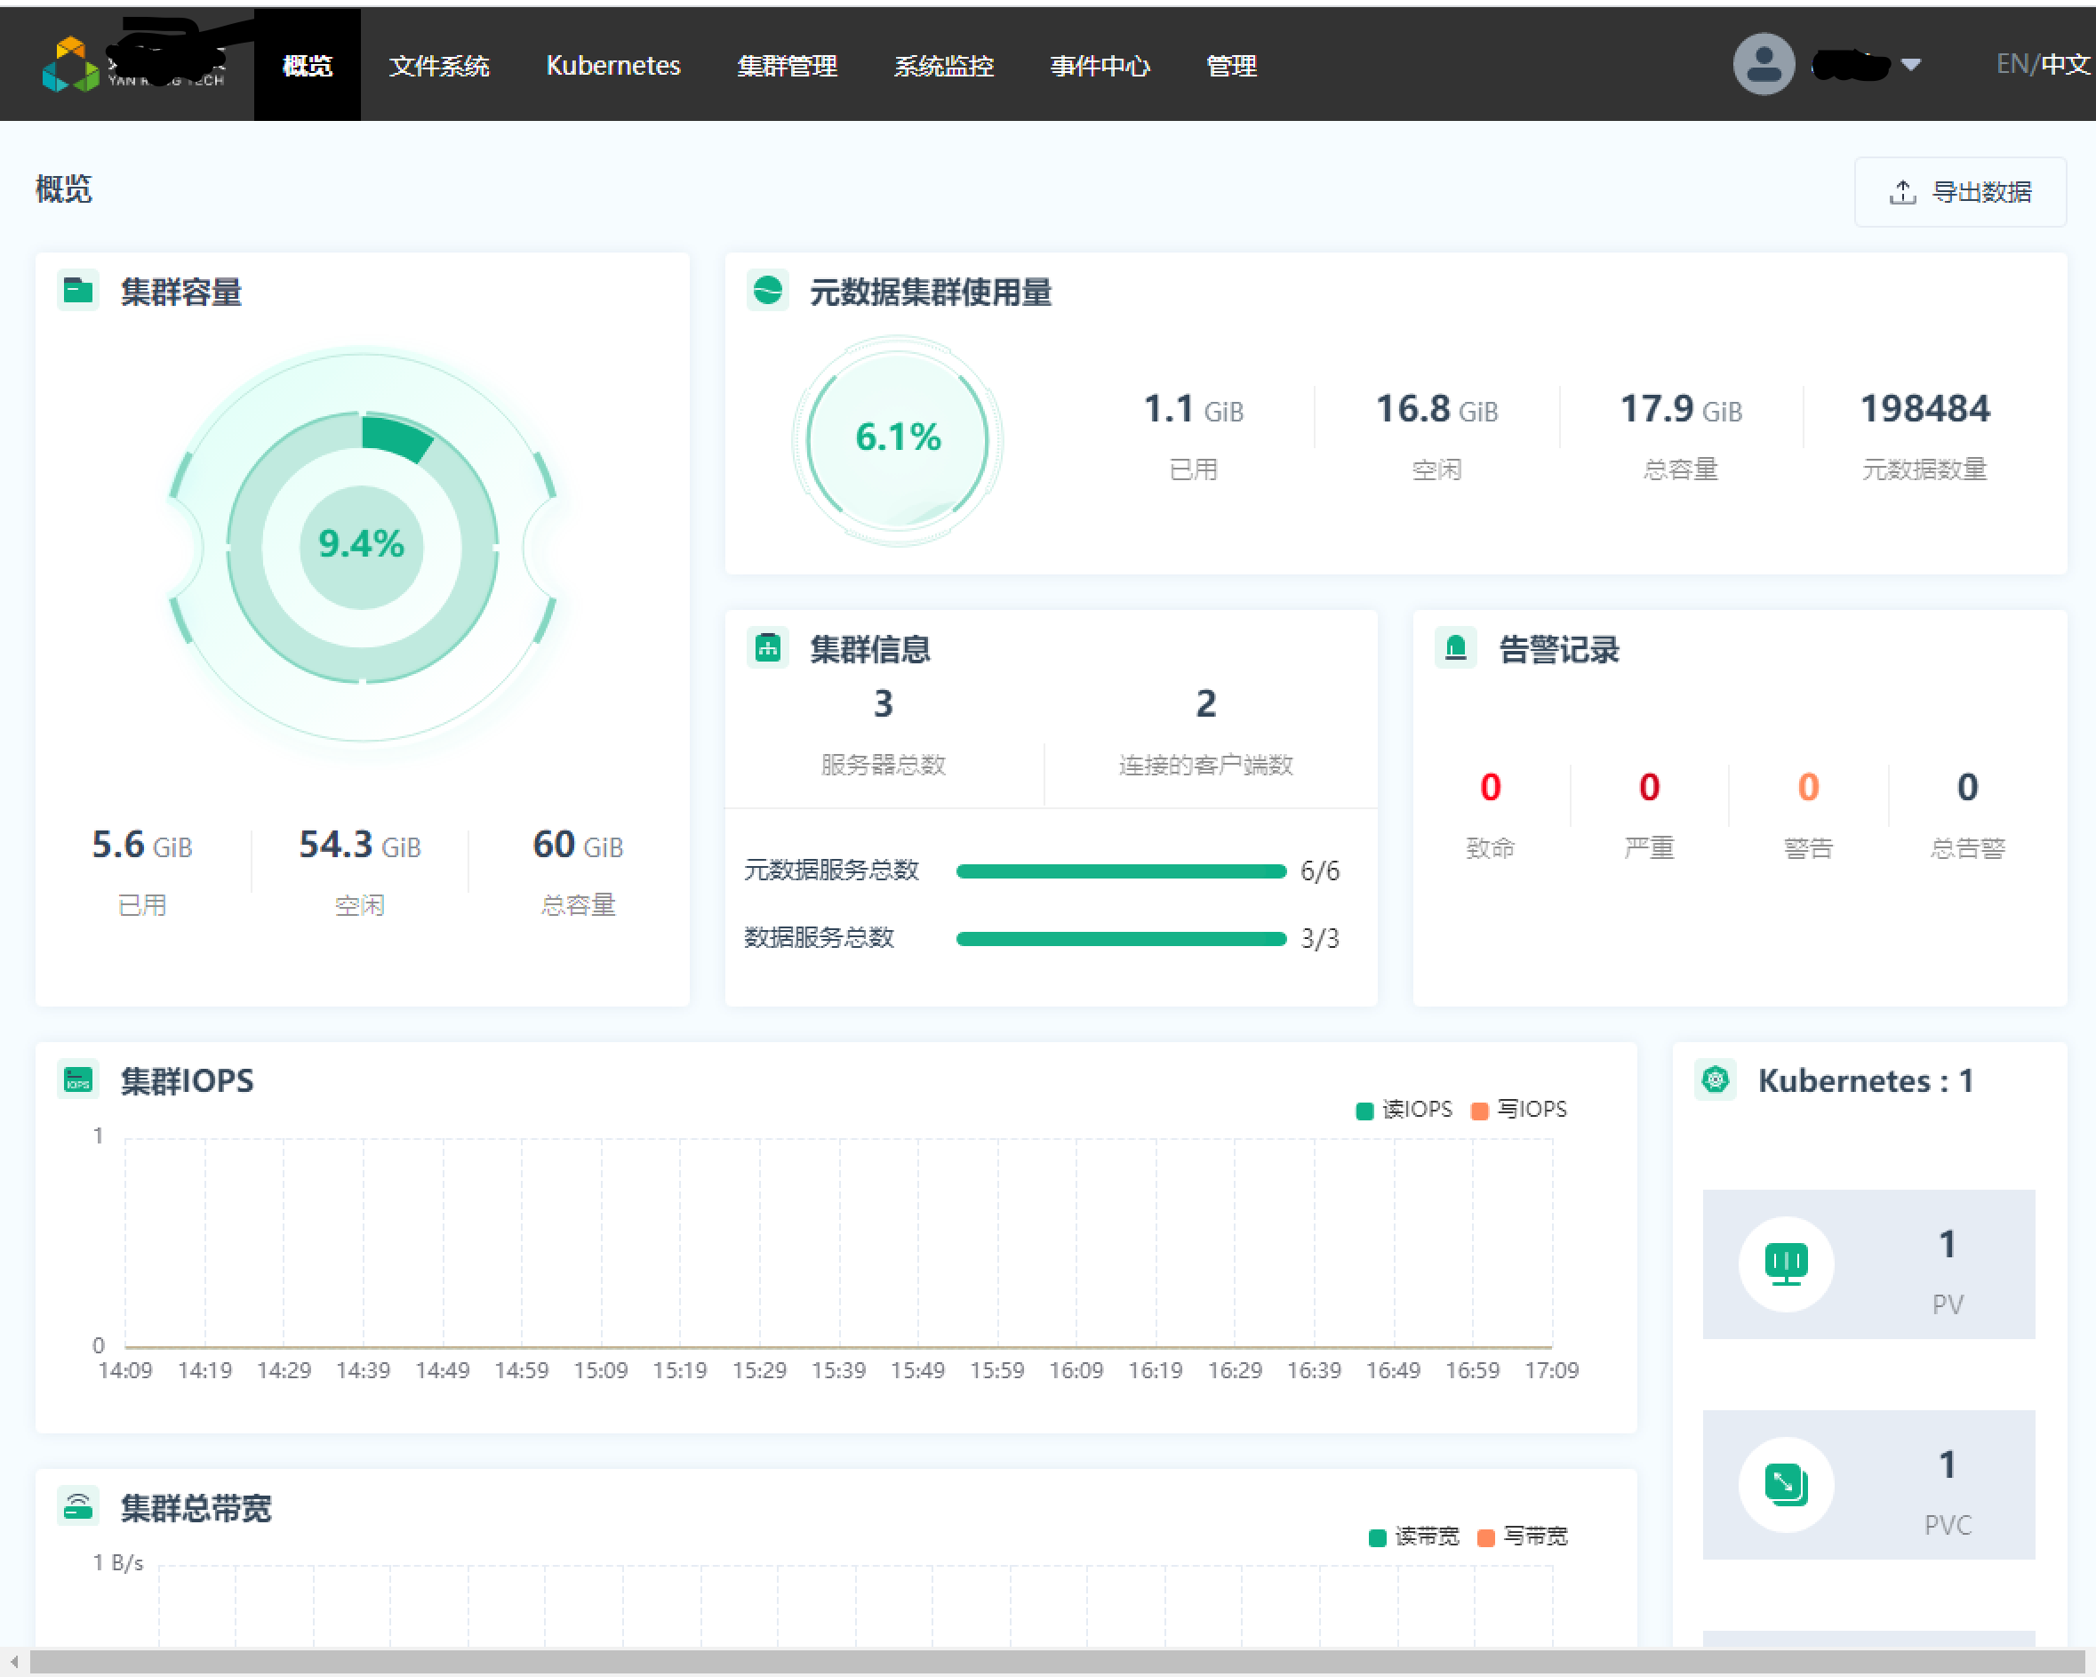Click the 警告 warning alarm count 0
The width and height of the screenshot is (2096, 1677).
(1808, 786)
